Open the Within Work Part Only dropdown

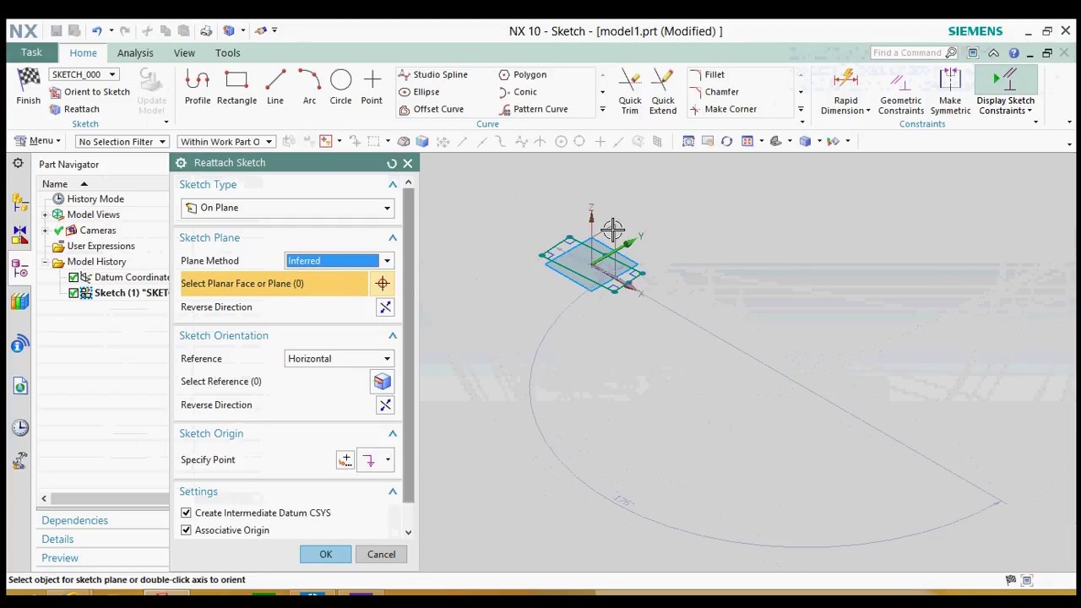(x=226, y=142)
